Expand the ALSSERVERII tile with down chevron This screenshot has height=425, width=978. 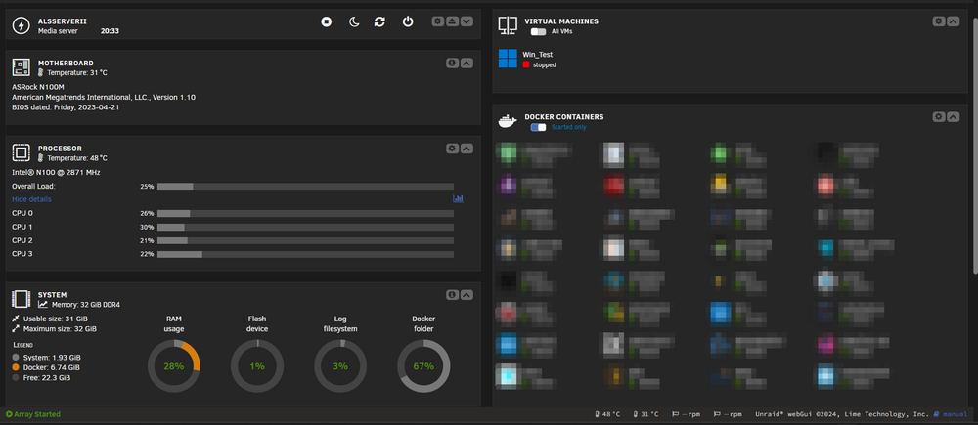coord(467,21)
